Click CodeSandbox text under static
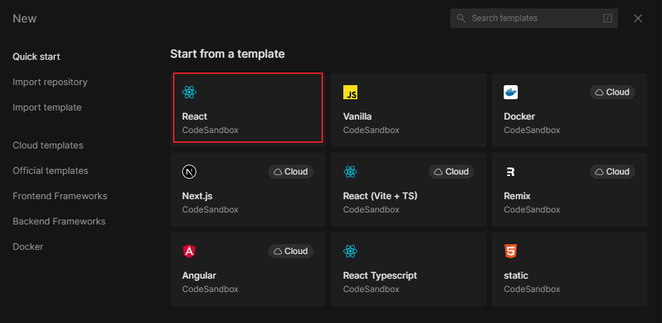 (532, 289)
